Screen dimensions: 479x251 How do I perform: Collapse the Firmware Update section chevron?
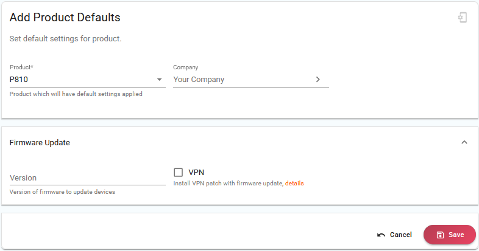[x=464, y=142]
